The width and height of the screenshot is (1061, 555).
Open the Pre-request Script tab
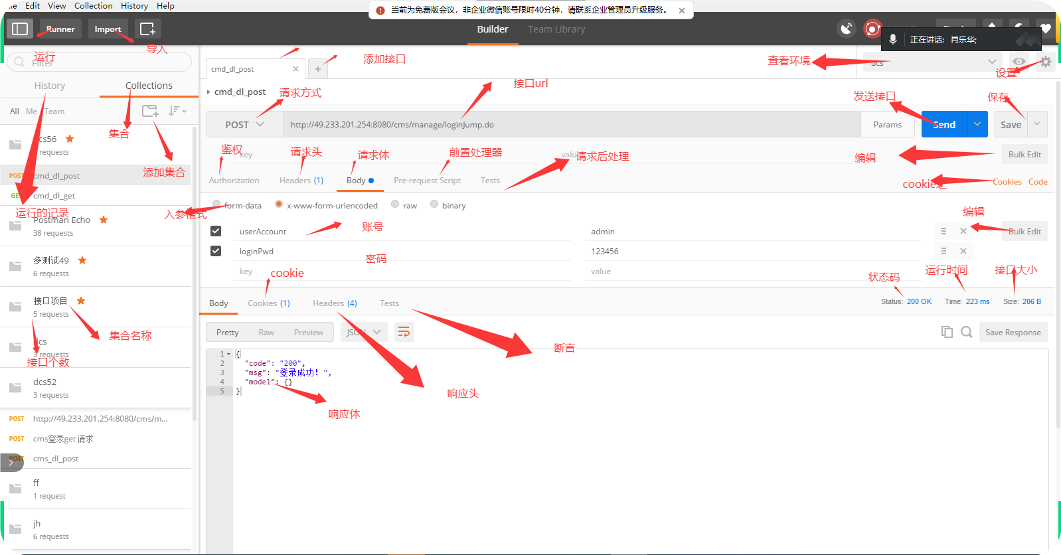point(427,181)
